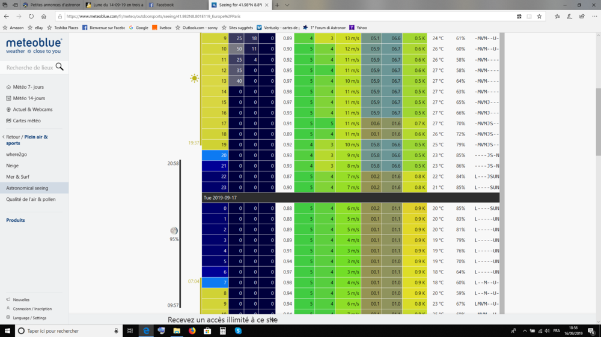
Task: Open Actuel & Webcams page
Action: pos(32,109)
